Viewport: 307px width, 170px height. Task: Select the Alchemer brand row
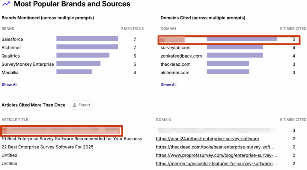[76, 48]
